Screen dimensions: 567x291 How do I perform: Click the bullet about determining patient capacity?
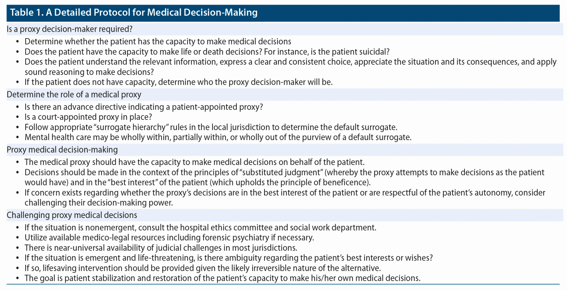point(158,41)
